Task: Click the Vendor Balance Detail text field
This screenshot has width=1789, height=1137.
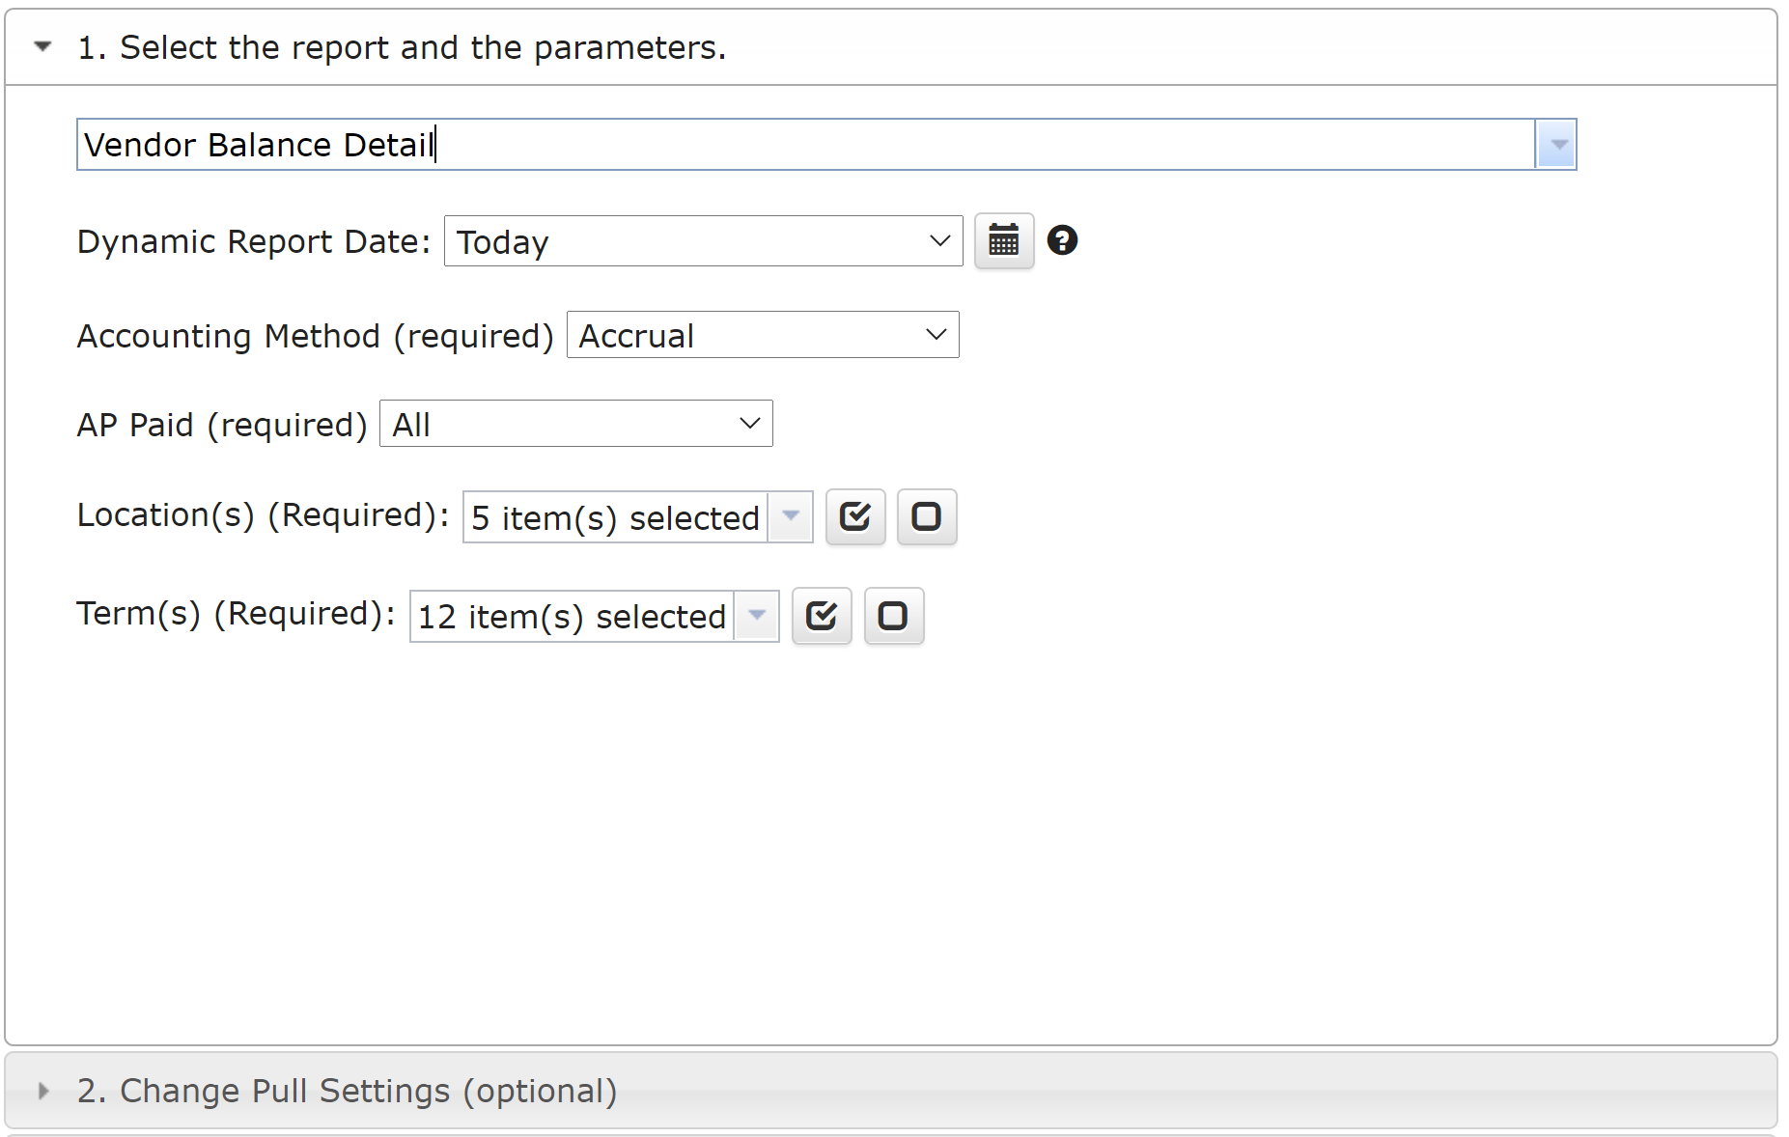Action: 806,145
